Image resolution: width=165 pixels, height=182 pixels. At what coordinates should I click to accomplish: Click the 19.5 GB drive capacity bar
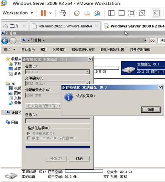point(106,68)
